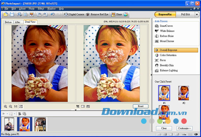Screen dimensions: 201x137
Task: Click the third toolbar icon beside Save
Action: click(x=19, y=14)
